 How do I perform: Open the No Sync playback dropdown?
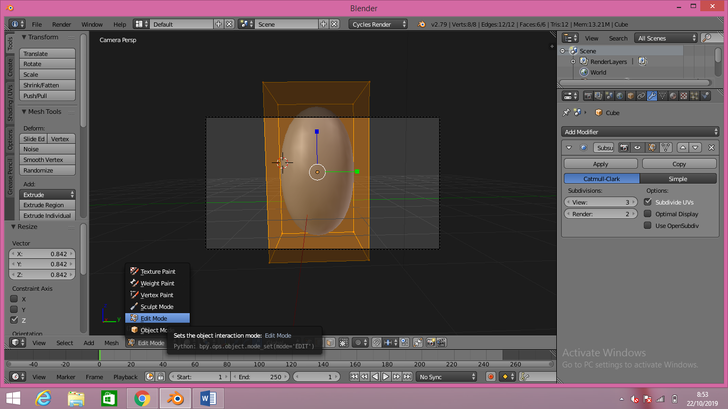(x=447, y=377)
